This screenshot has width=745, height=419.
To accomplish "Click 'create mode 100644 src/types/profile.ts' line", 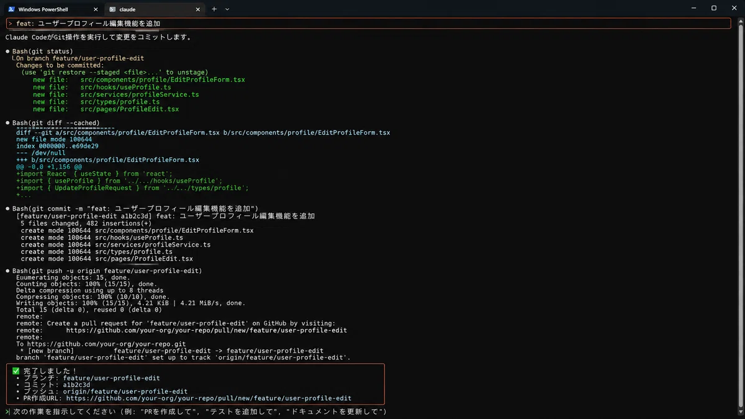I will pyautogui.click(x=96, y=251).
